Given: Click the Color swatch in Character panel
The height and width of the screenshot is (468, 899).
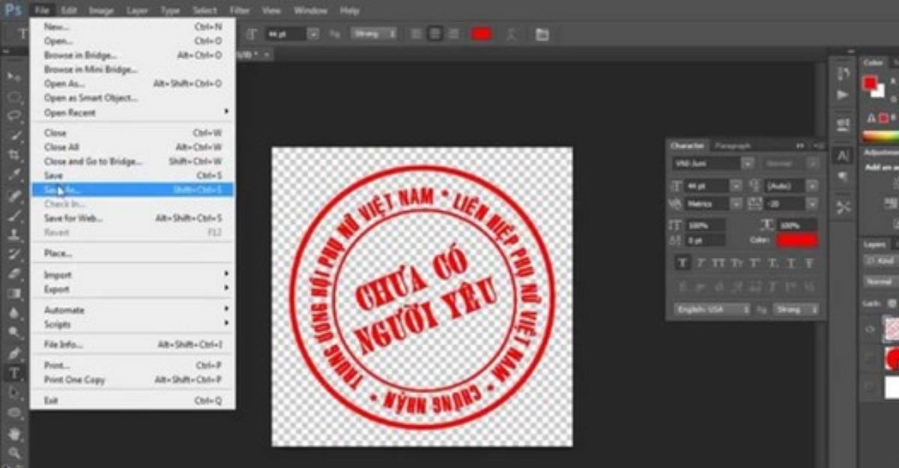Looking at the screenshot, I should click(796, 240).
